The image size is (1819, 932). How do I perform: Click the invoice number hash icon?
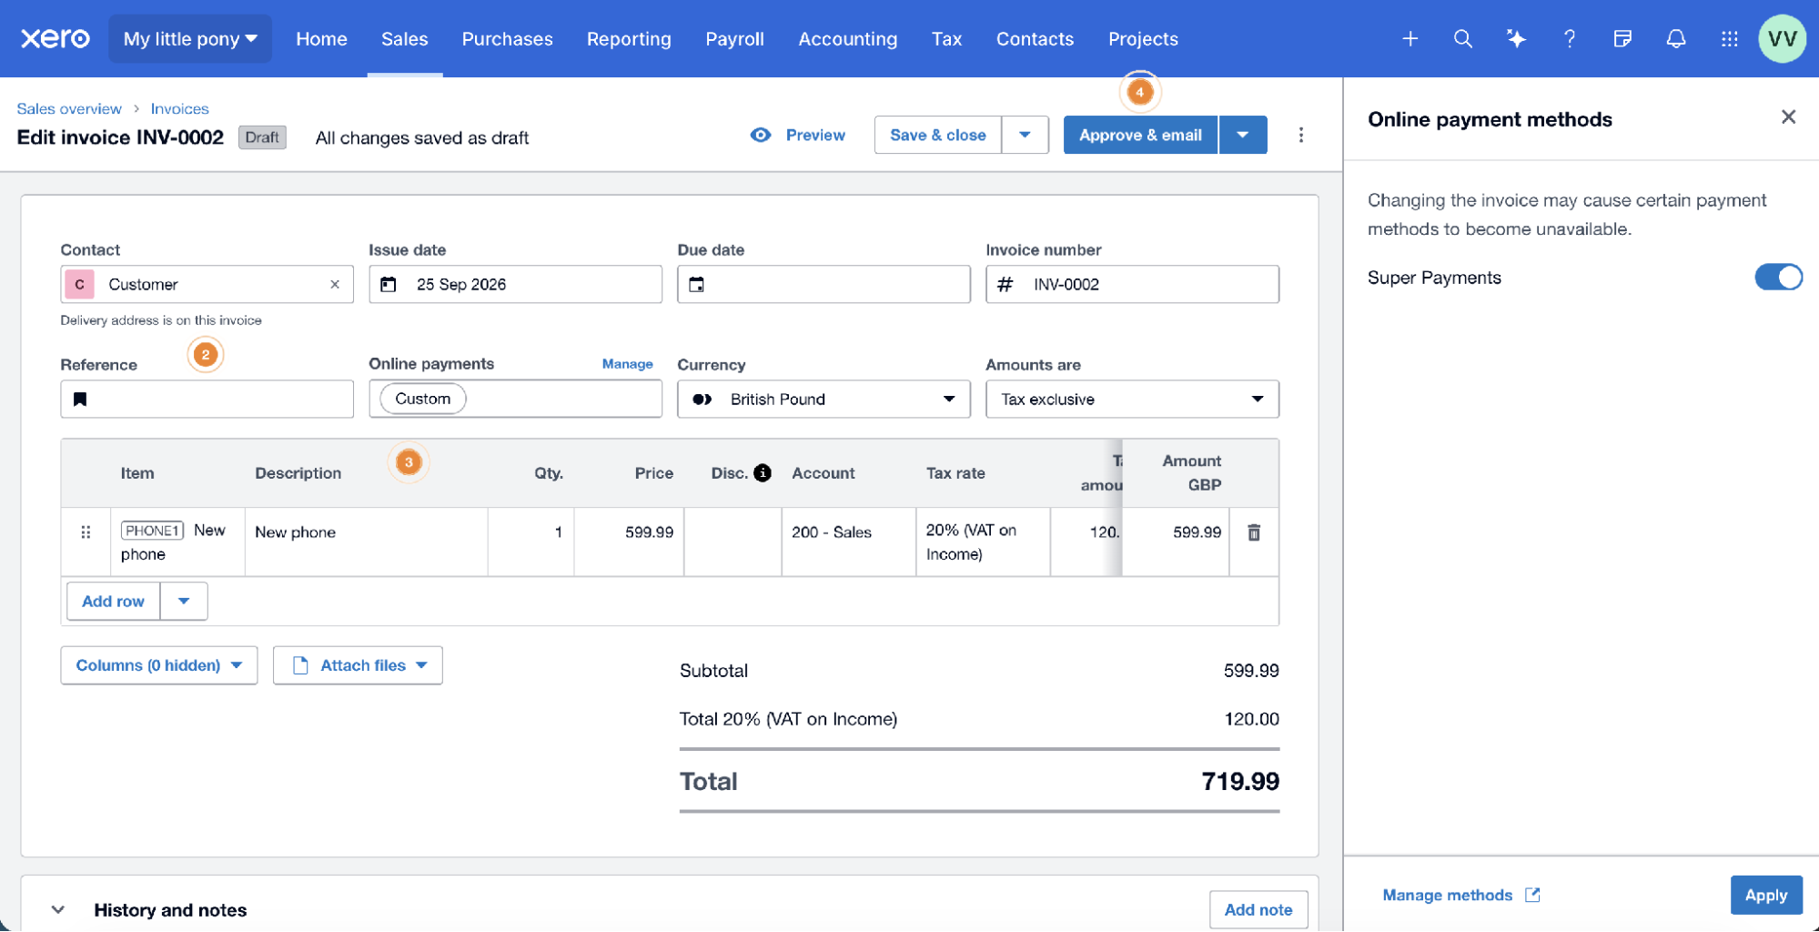click(1005, 284)
